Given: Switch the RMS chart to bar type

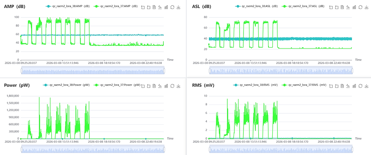Looking at the screenshot, I should click(x=354, y=86).
